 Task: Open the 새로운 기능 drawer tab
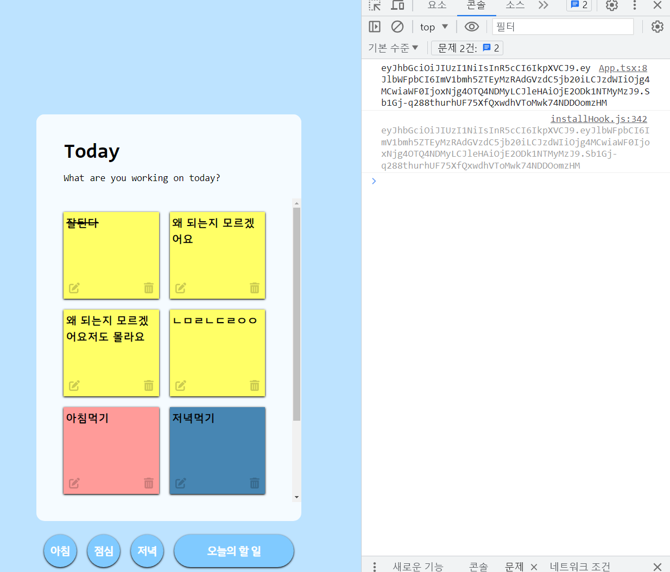click(418, 567)
